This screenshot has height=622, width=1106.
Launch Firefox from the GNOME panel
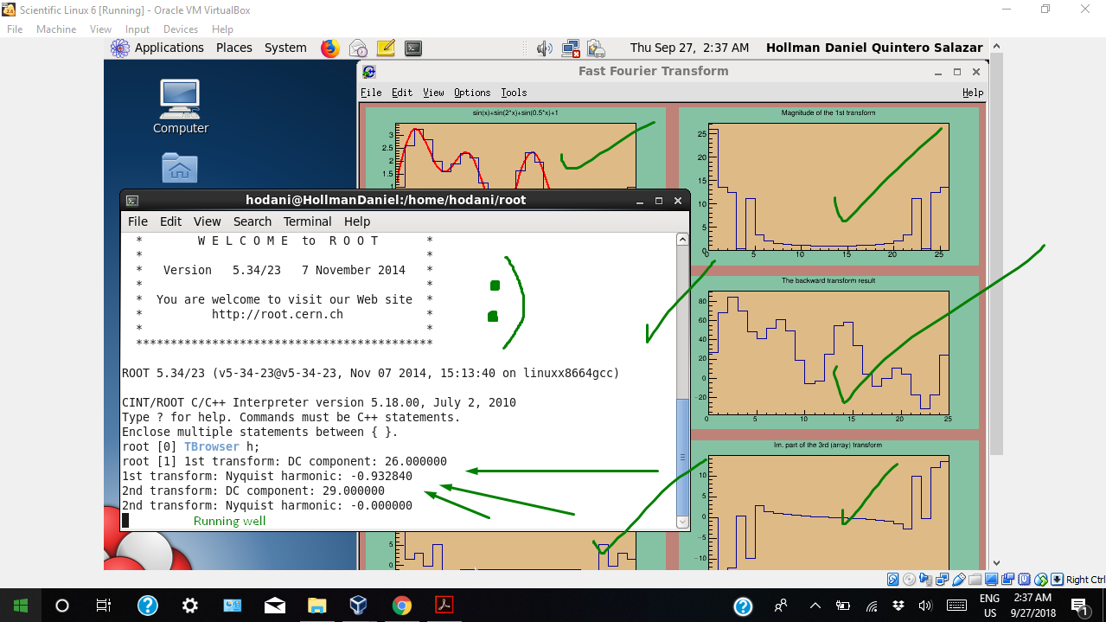pos(330,48)
